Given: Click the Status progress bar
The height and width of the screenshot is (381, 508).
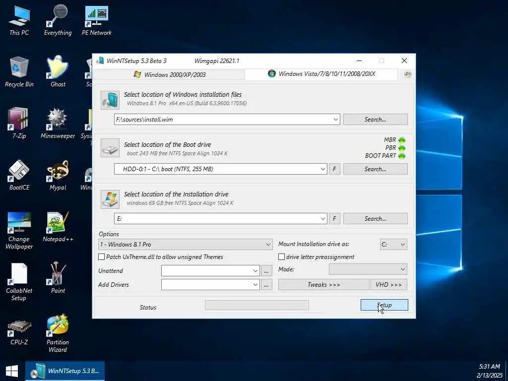Looking at the screenshot, I should tap(257, 305).
